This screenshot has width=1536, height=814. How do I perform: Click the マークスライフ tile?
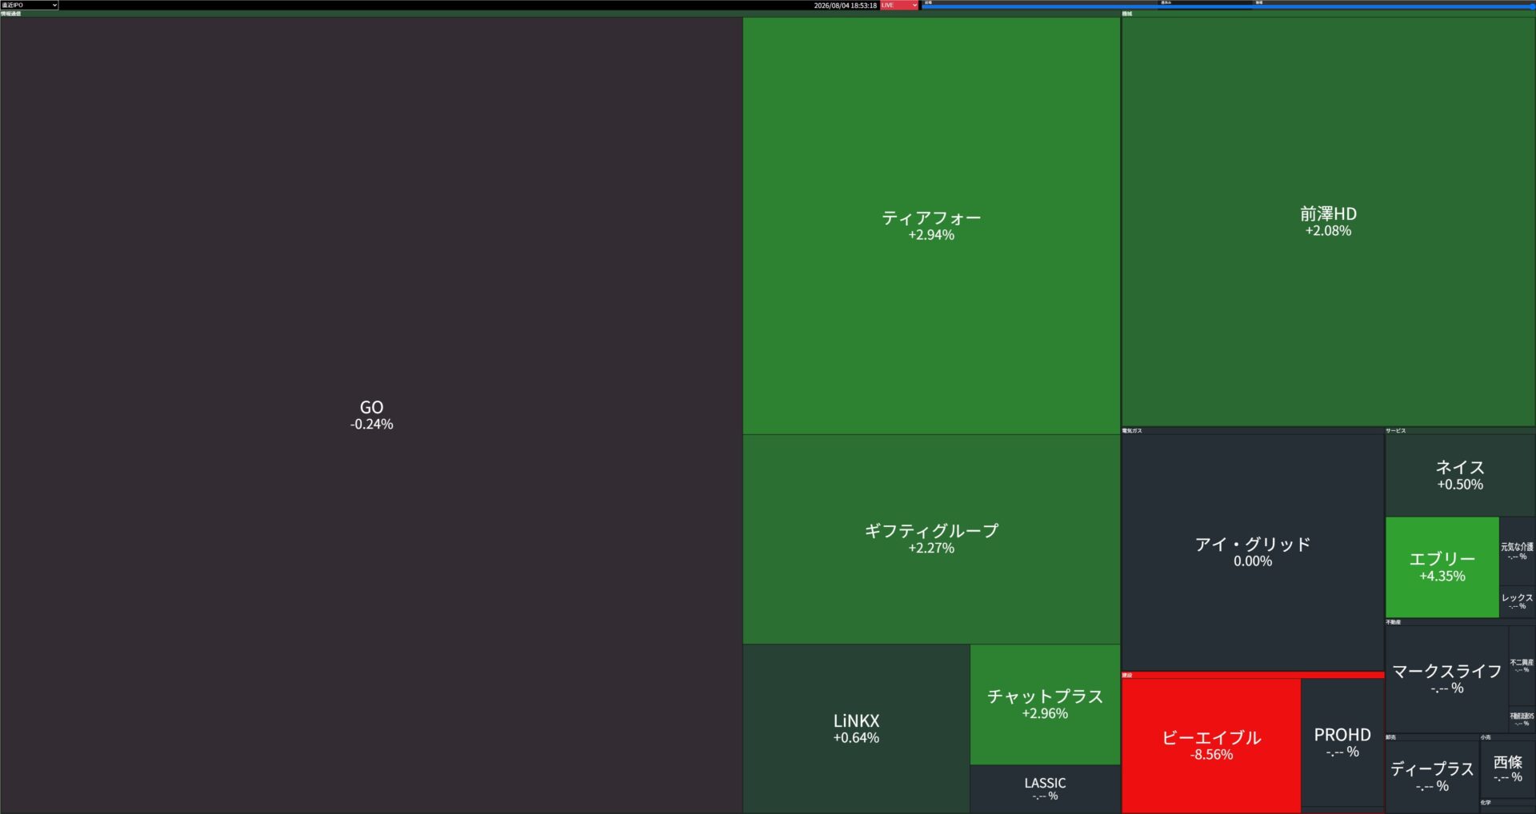pos(1447,679)
